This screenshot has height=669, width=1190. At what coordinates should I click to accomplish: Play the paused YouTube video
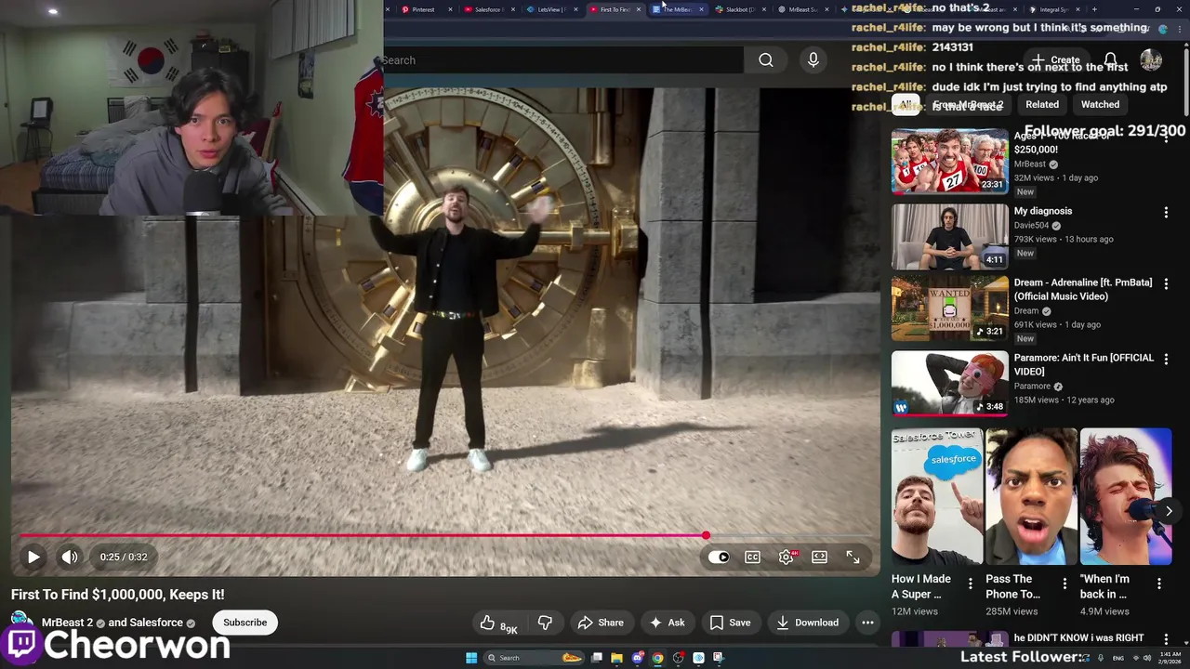(x=33, y=557)
